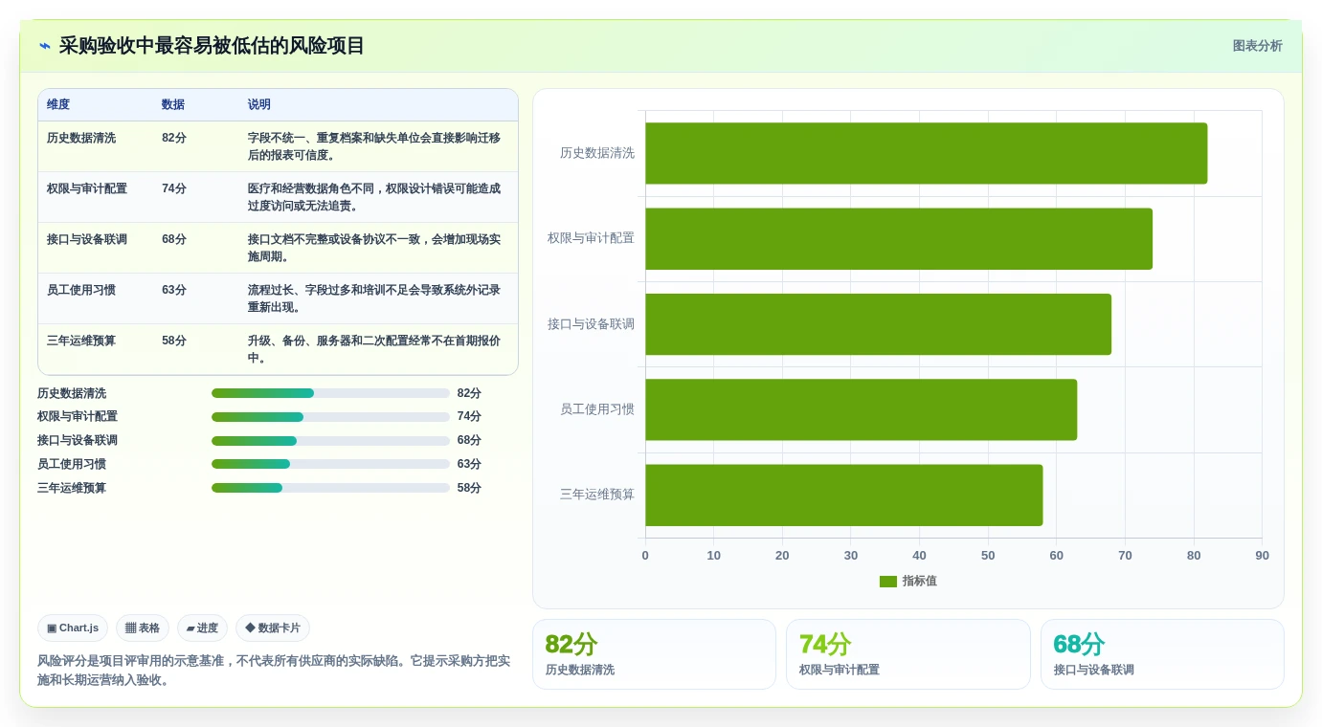Click the 说明 column header
Screen dimensions: 1322x727
(259, 104)
